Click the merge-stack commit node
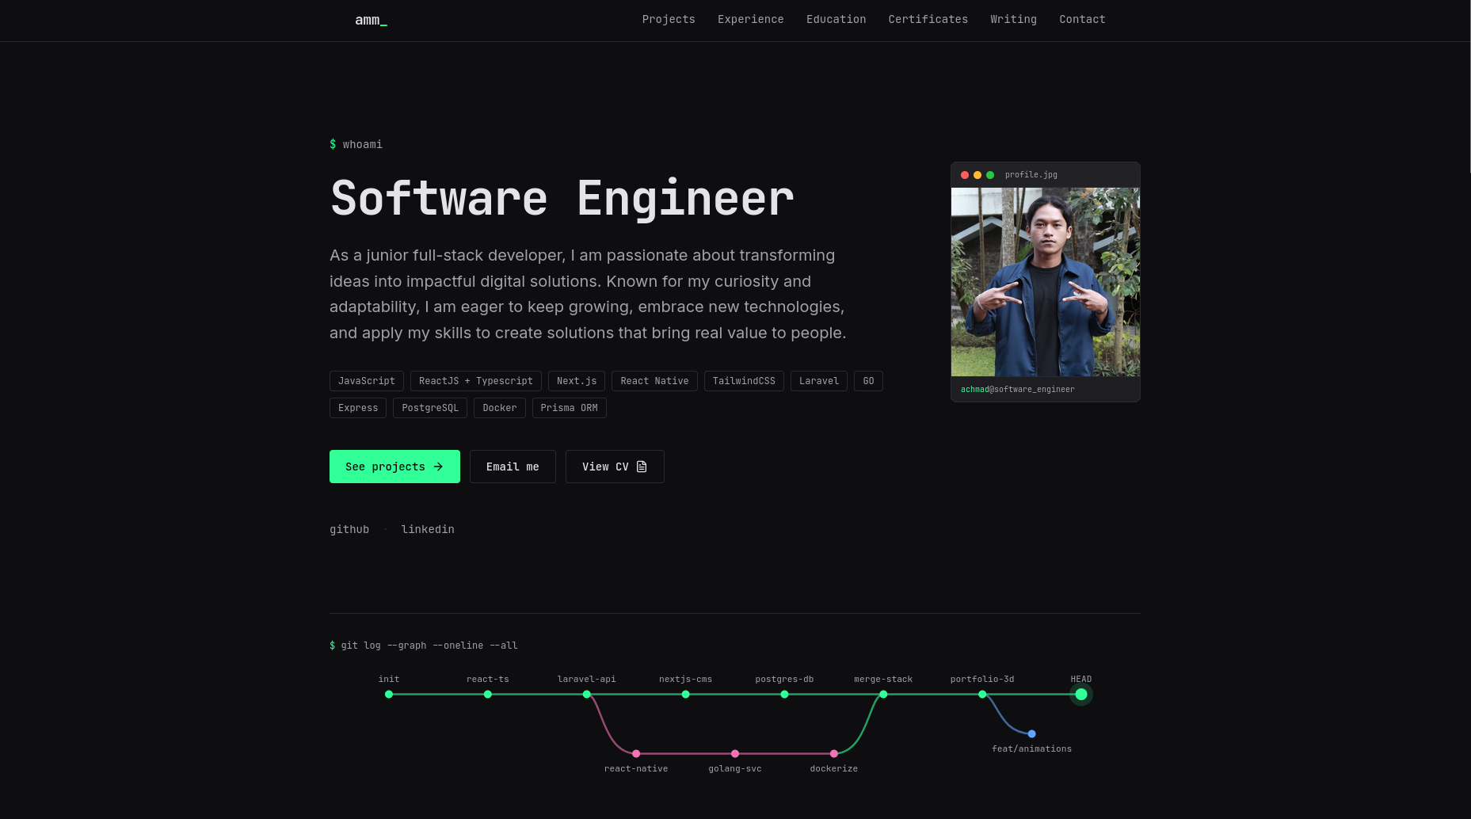Image resolution: width=1471 pixels, height=819 pixels. tap(883, 695)
